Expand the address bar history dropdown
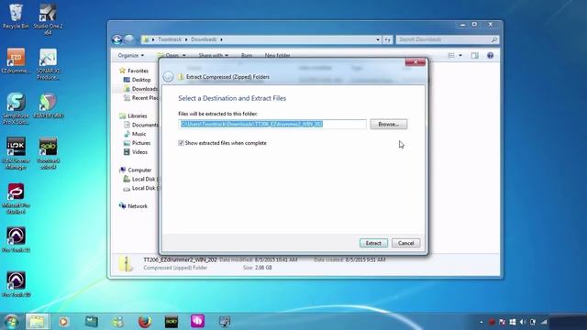Image resolution: width=587 pixels, height=330 pixels. tap(378, 39)
